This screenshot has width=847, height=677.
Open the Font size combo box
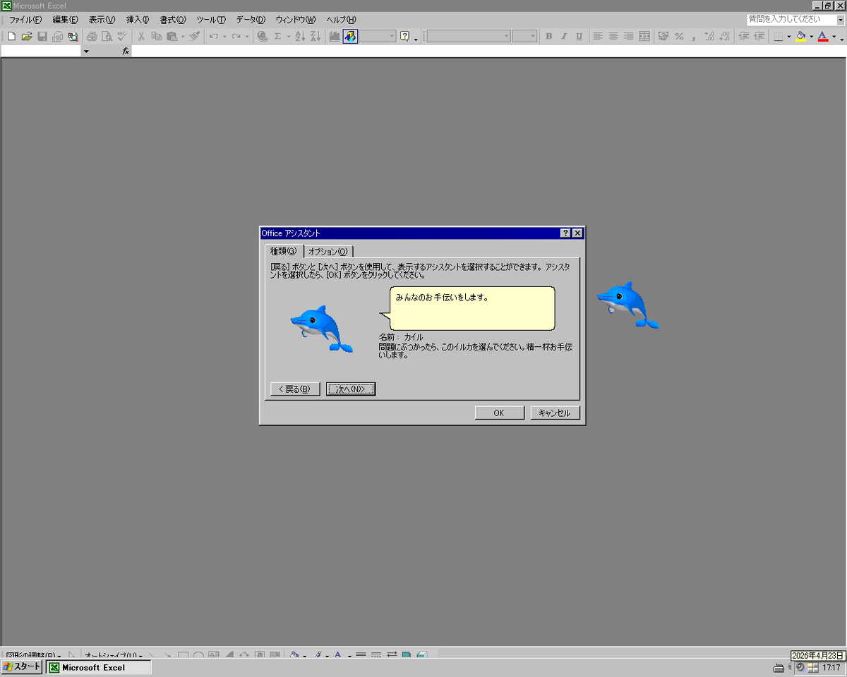tap(524, 36)
